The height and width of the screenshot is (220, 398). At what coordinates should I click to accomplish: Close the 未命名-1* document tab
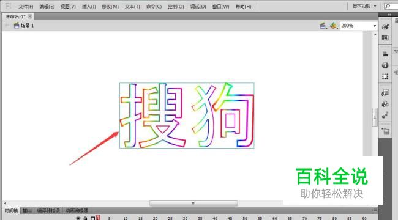pyautogui.click(x=30, y=16)
